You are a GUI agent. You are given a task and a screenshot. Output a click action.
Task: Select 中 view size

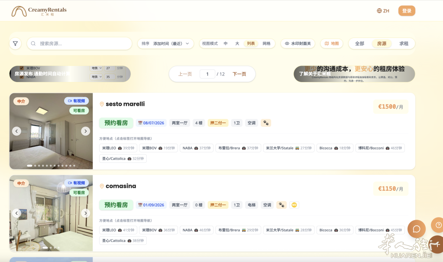(x=226, y=44)
